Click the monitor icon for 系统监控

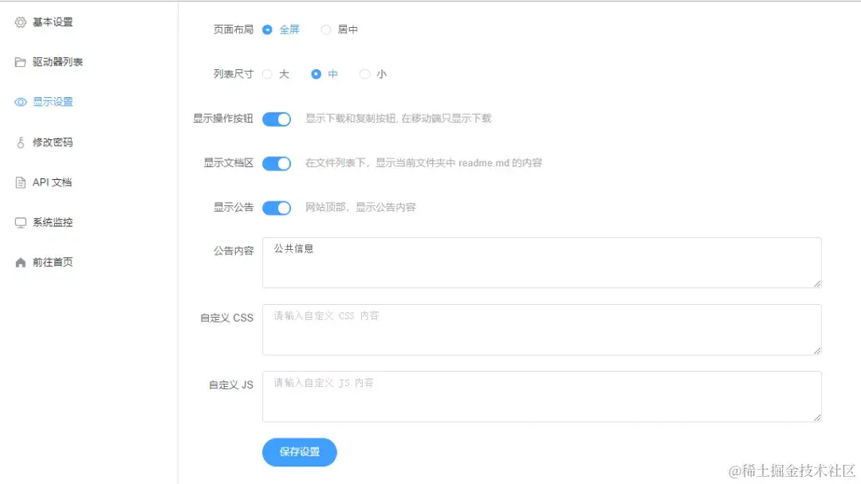[22, 222]
